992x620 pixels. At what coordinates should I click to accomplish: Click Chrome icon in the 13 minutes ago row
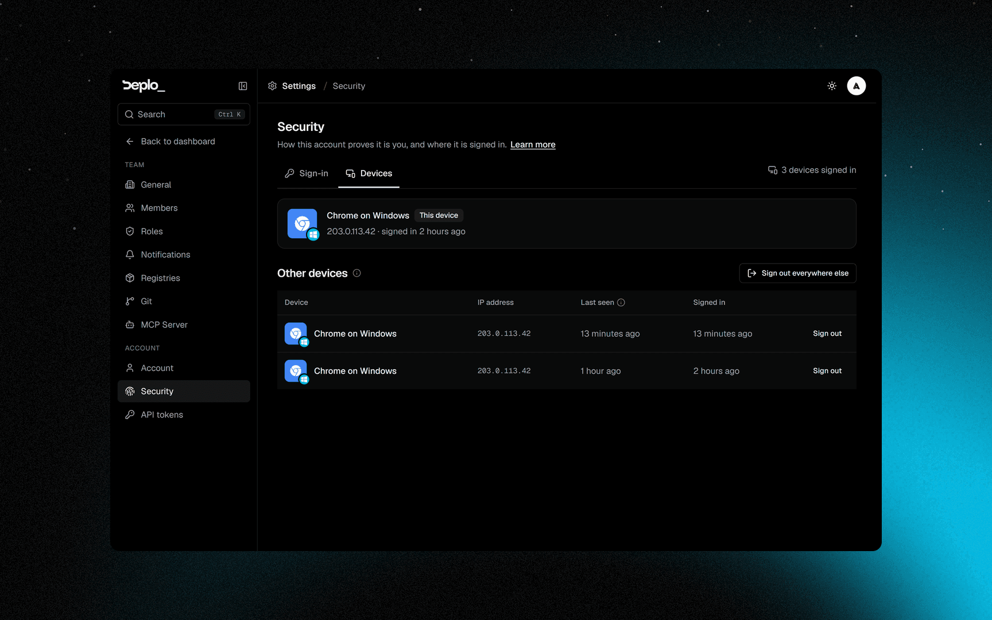pos(296,334)
